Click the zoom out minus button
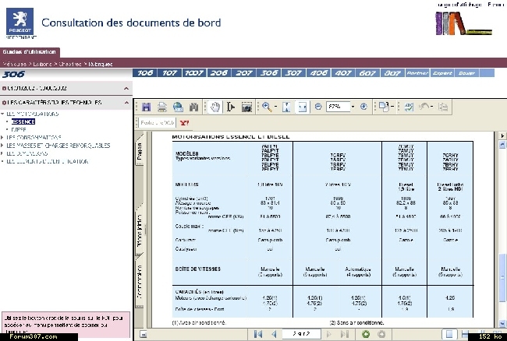507x341 pixels. tap(318, 107)
